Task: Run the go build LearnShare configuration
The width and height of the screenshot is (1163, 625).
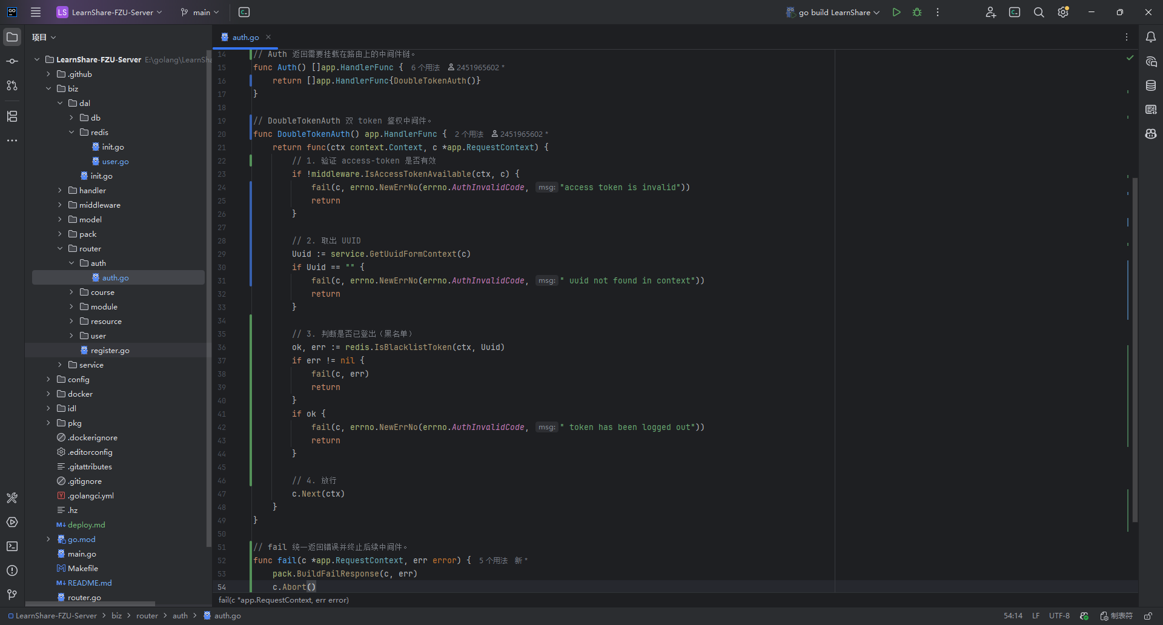Action: coord(896,12)
